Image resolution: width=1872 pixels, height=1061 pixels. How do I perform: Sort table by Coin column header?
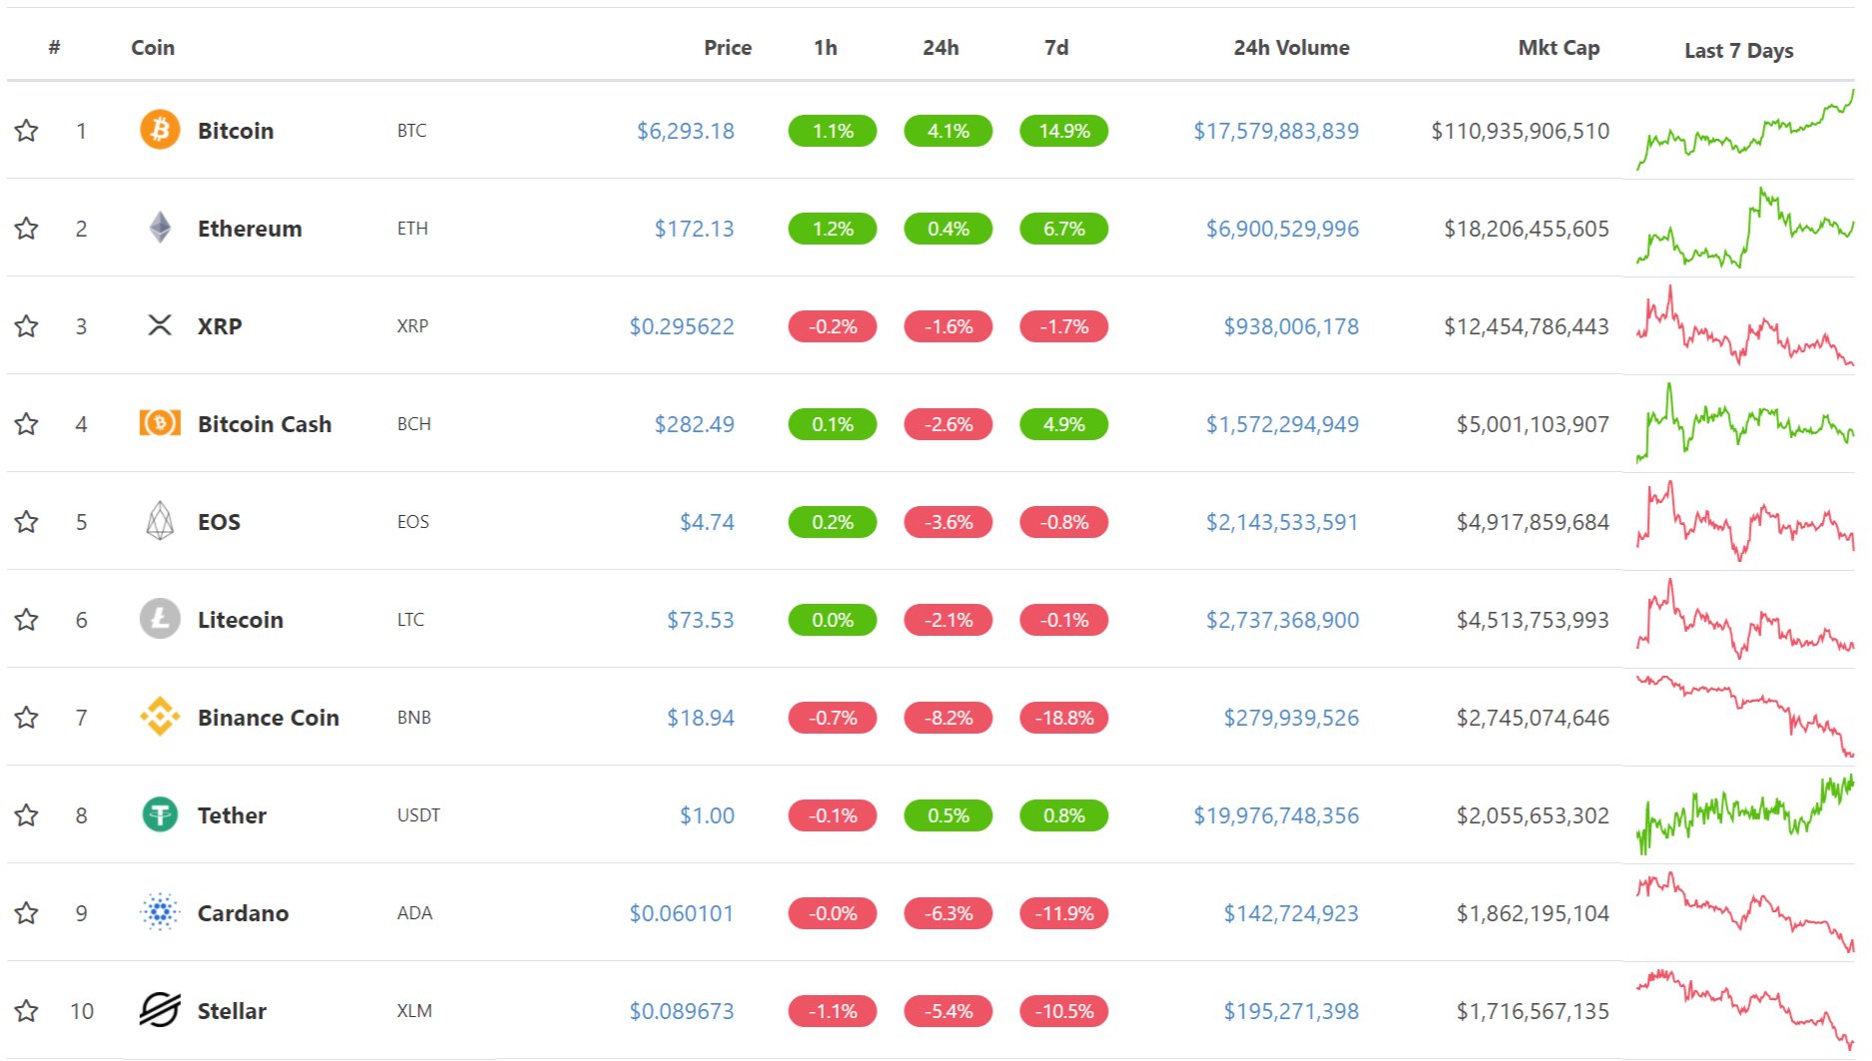click(153, 47)
